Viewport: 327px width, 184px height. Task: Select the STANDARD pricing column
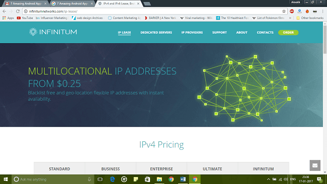[59, 168]
